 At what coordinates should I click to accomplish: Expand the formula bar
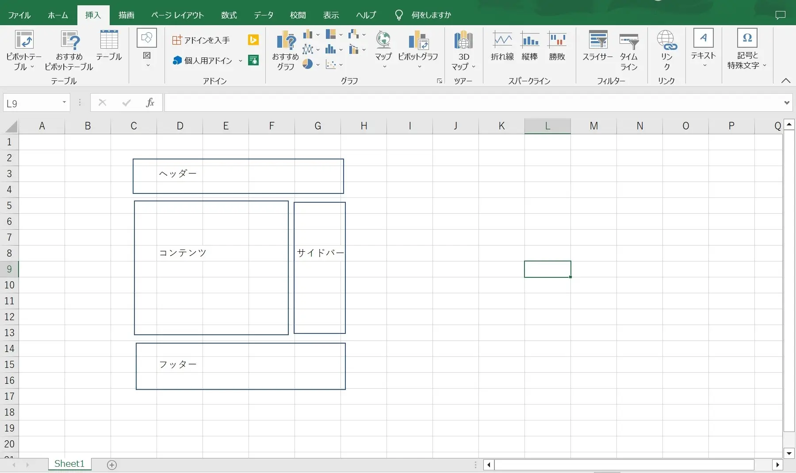[787, 102]
